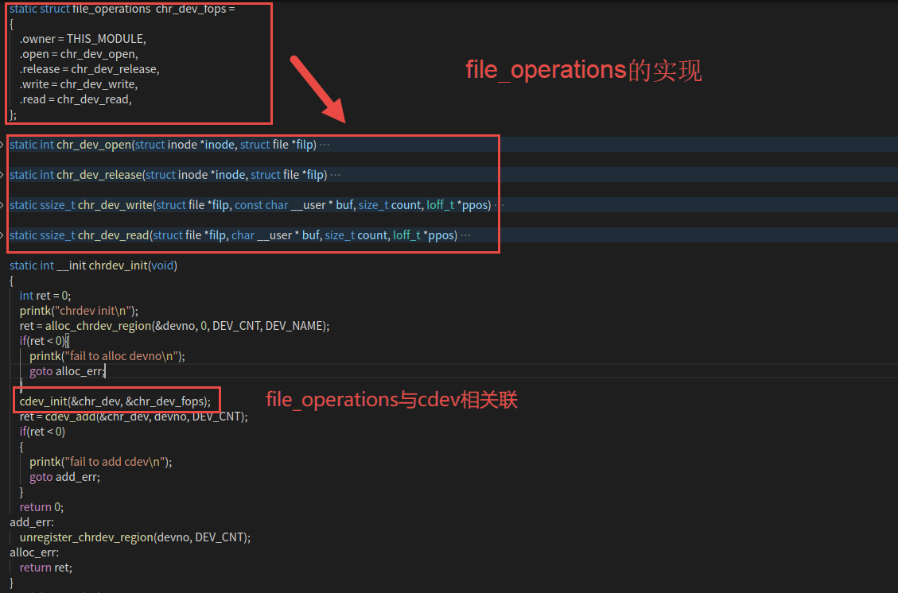Click the 'return ret;' line

coord(46,568)
